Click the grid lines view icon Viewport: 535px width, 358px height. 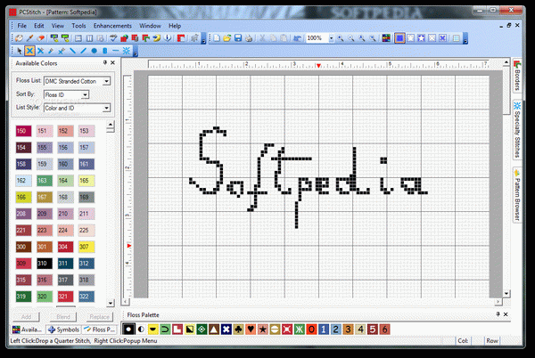pyautogui.click(x=457, y=38)
